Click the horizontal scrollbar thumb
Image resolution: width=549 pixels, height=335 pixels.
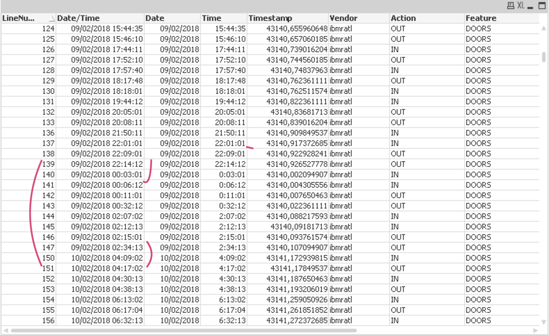pos(184,330)
